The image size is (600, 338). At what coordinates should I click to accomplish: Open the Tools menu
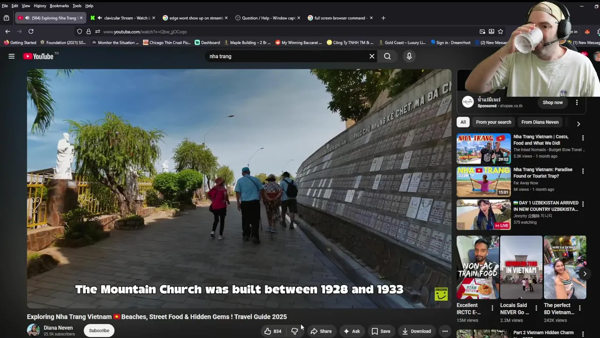click(77, 6)
